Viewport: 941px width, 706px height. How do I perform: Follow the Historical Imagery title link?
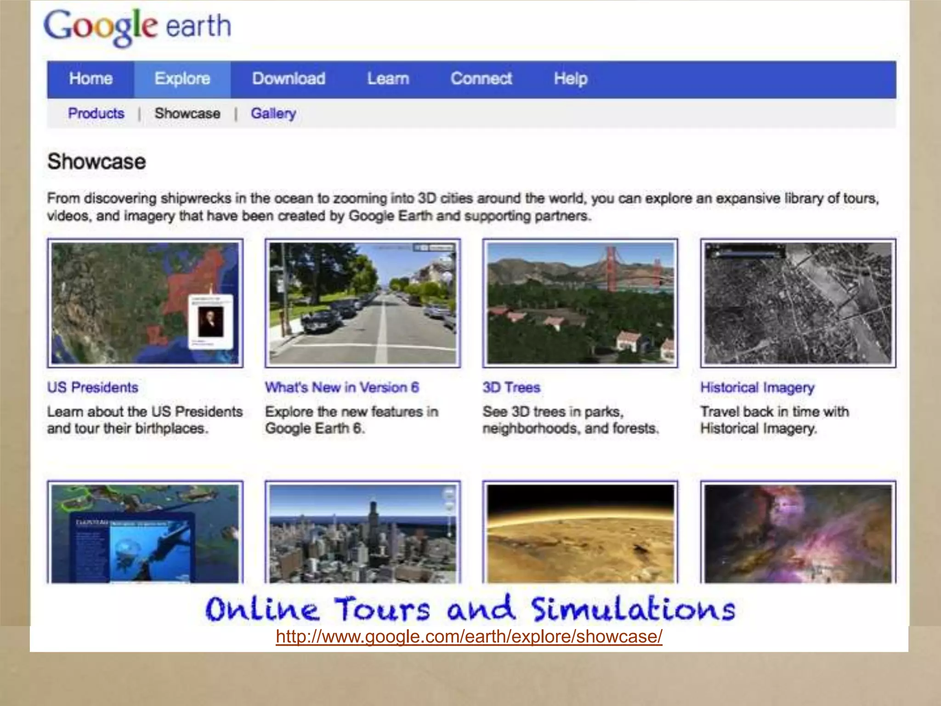point(757,388)
